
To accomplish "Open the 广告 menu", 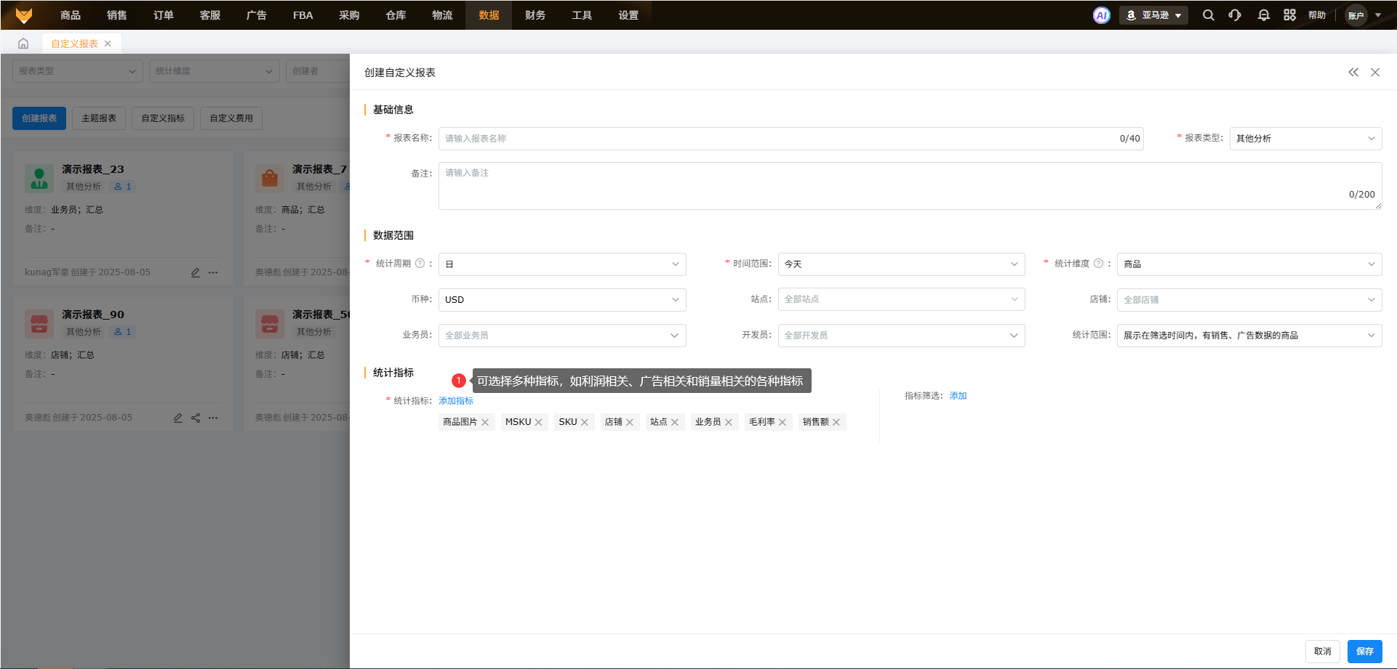I will [256, 15].
